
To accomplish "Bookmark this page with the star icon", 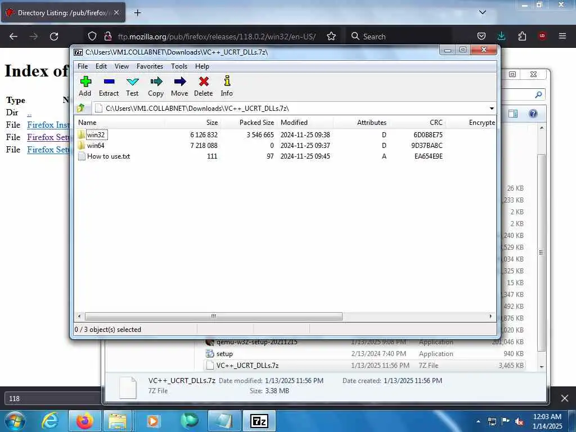I will (x=331, y=37).
